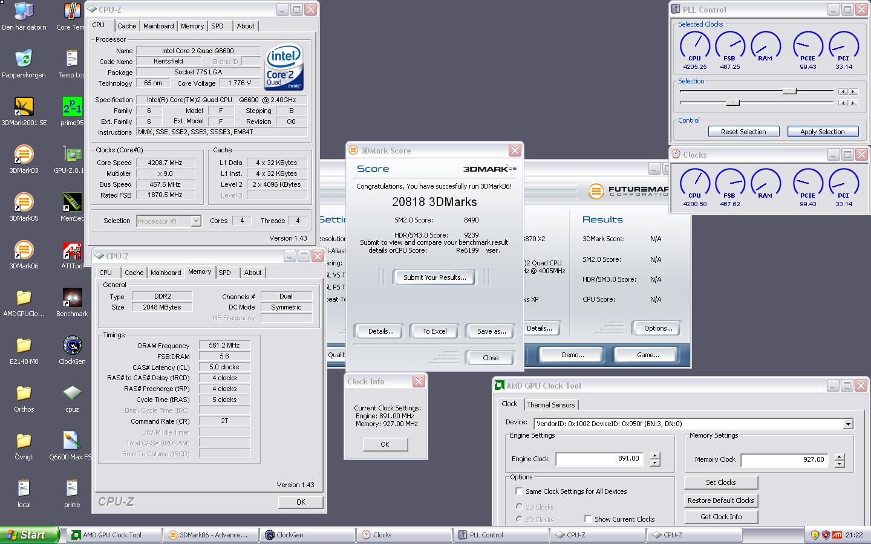The height and width of the screenshot is (544, 871).
Task: Click the Game button in 3DMark06
Action: (647, 355)
